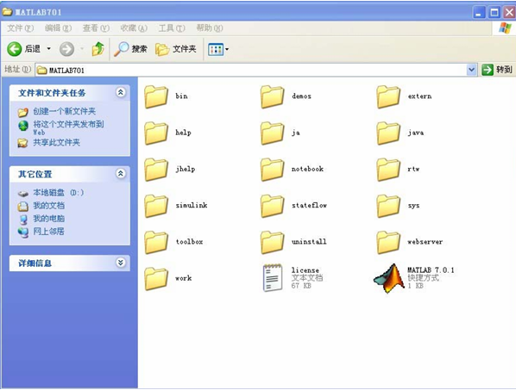The width and height of the screenshot is (516, 390).
Task: Collapse the 其它位置 panel
Action: point(121,173)
